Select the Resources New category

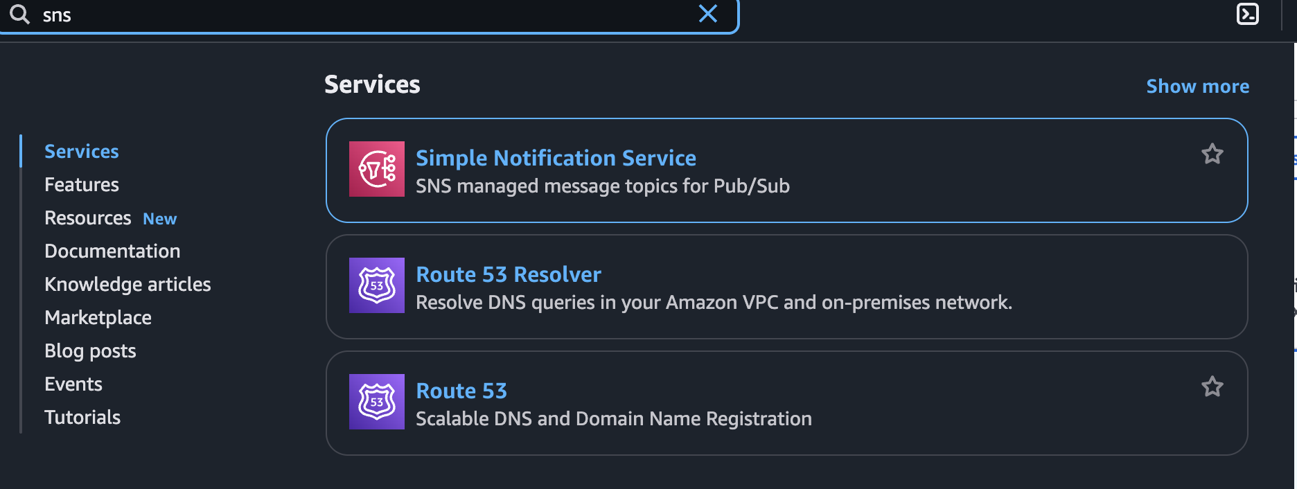click(x=111, y=217)
